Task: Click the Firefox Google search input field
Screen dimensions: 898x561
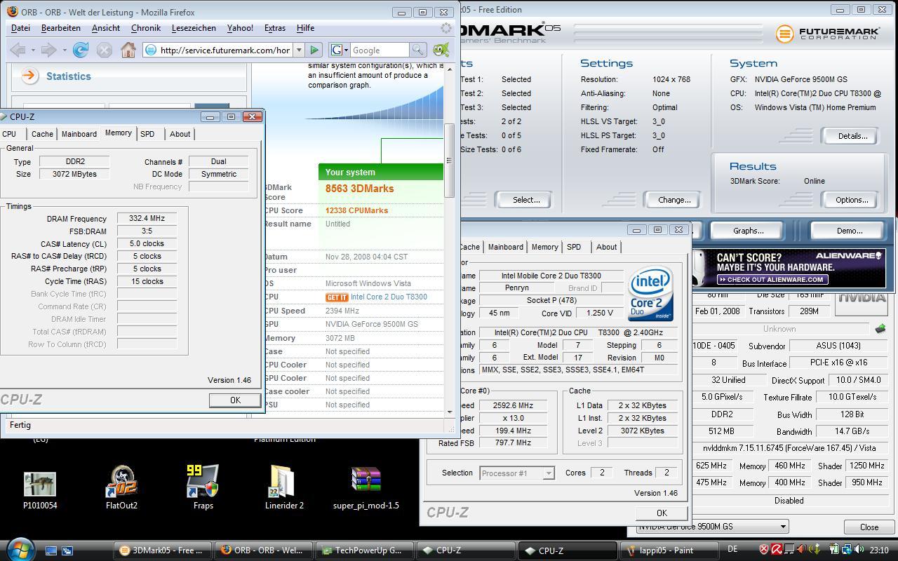Action: click(x=380, y=50)
